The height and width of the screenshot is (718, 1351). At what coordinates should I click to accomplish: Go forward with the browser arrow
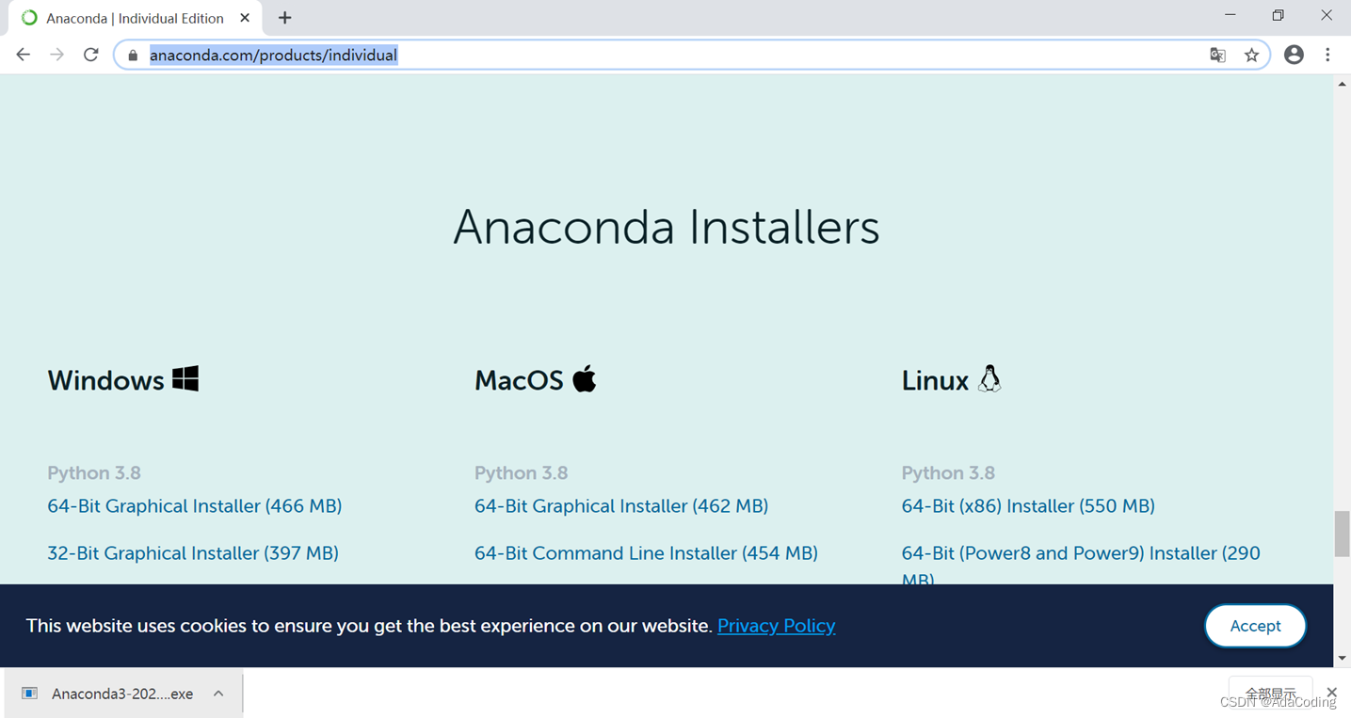57,55
